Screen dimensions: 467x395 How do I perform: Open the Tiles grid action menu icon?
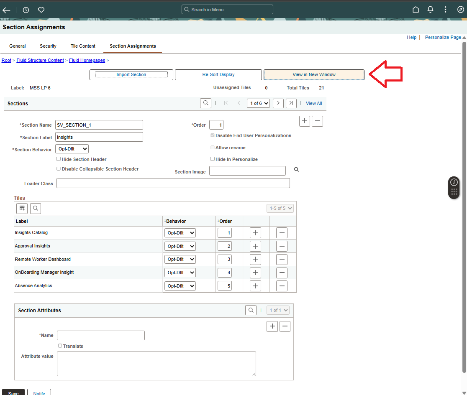pos(22,208)
